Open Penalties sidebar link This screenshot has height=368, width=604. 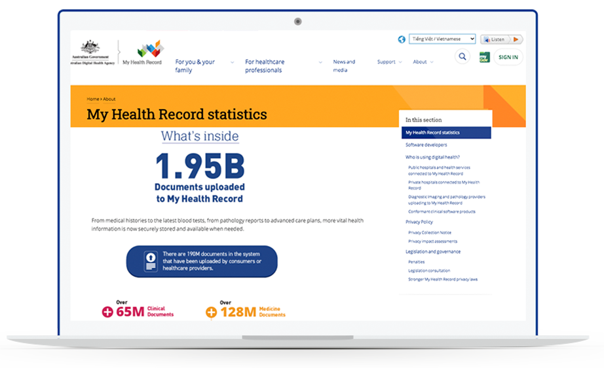tap(417, 262)
